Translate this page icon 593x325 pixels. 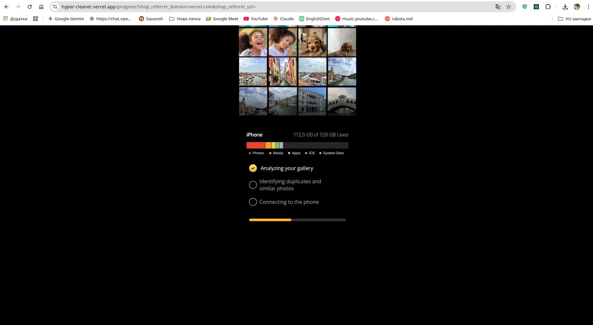click(x=498, y=7)
